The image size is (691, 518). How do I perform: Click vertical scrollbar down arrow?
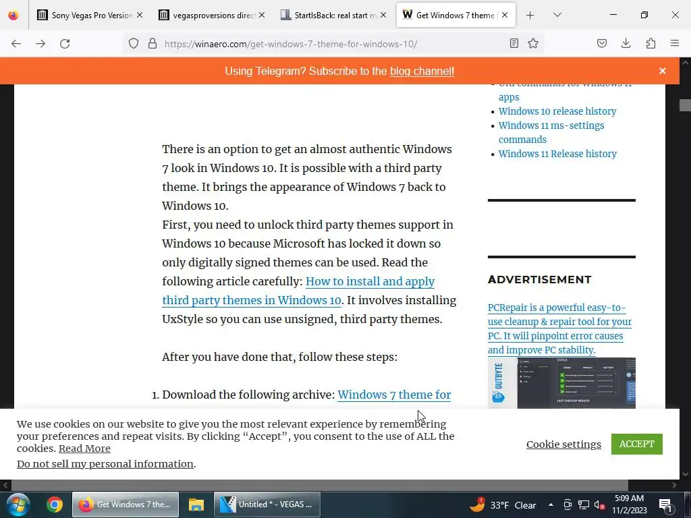tap(686, 474)
